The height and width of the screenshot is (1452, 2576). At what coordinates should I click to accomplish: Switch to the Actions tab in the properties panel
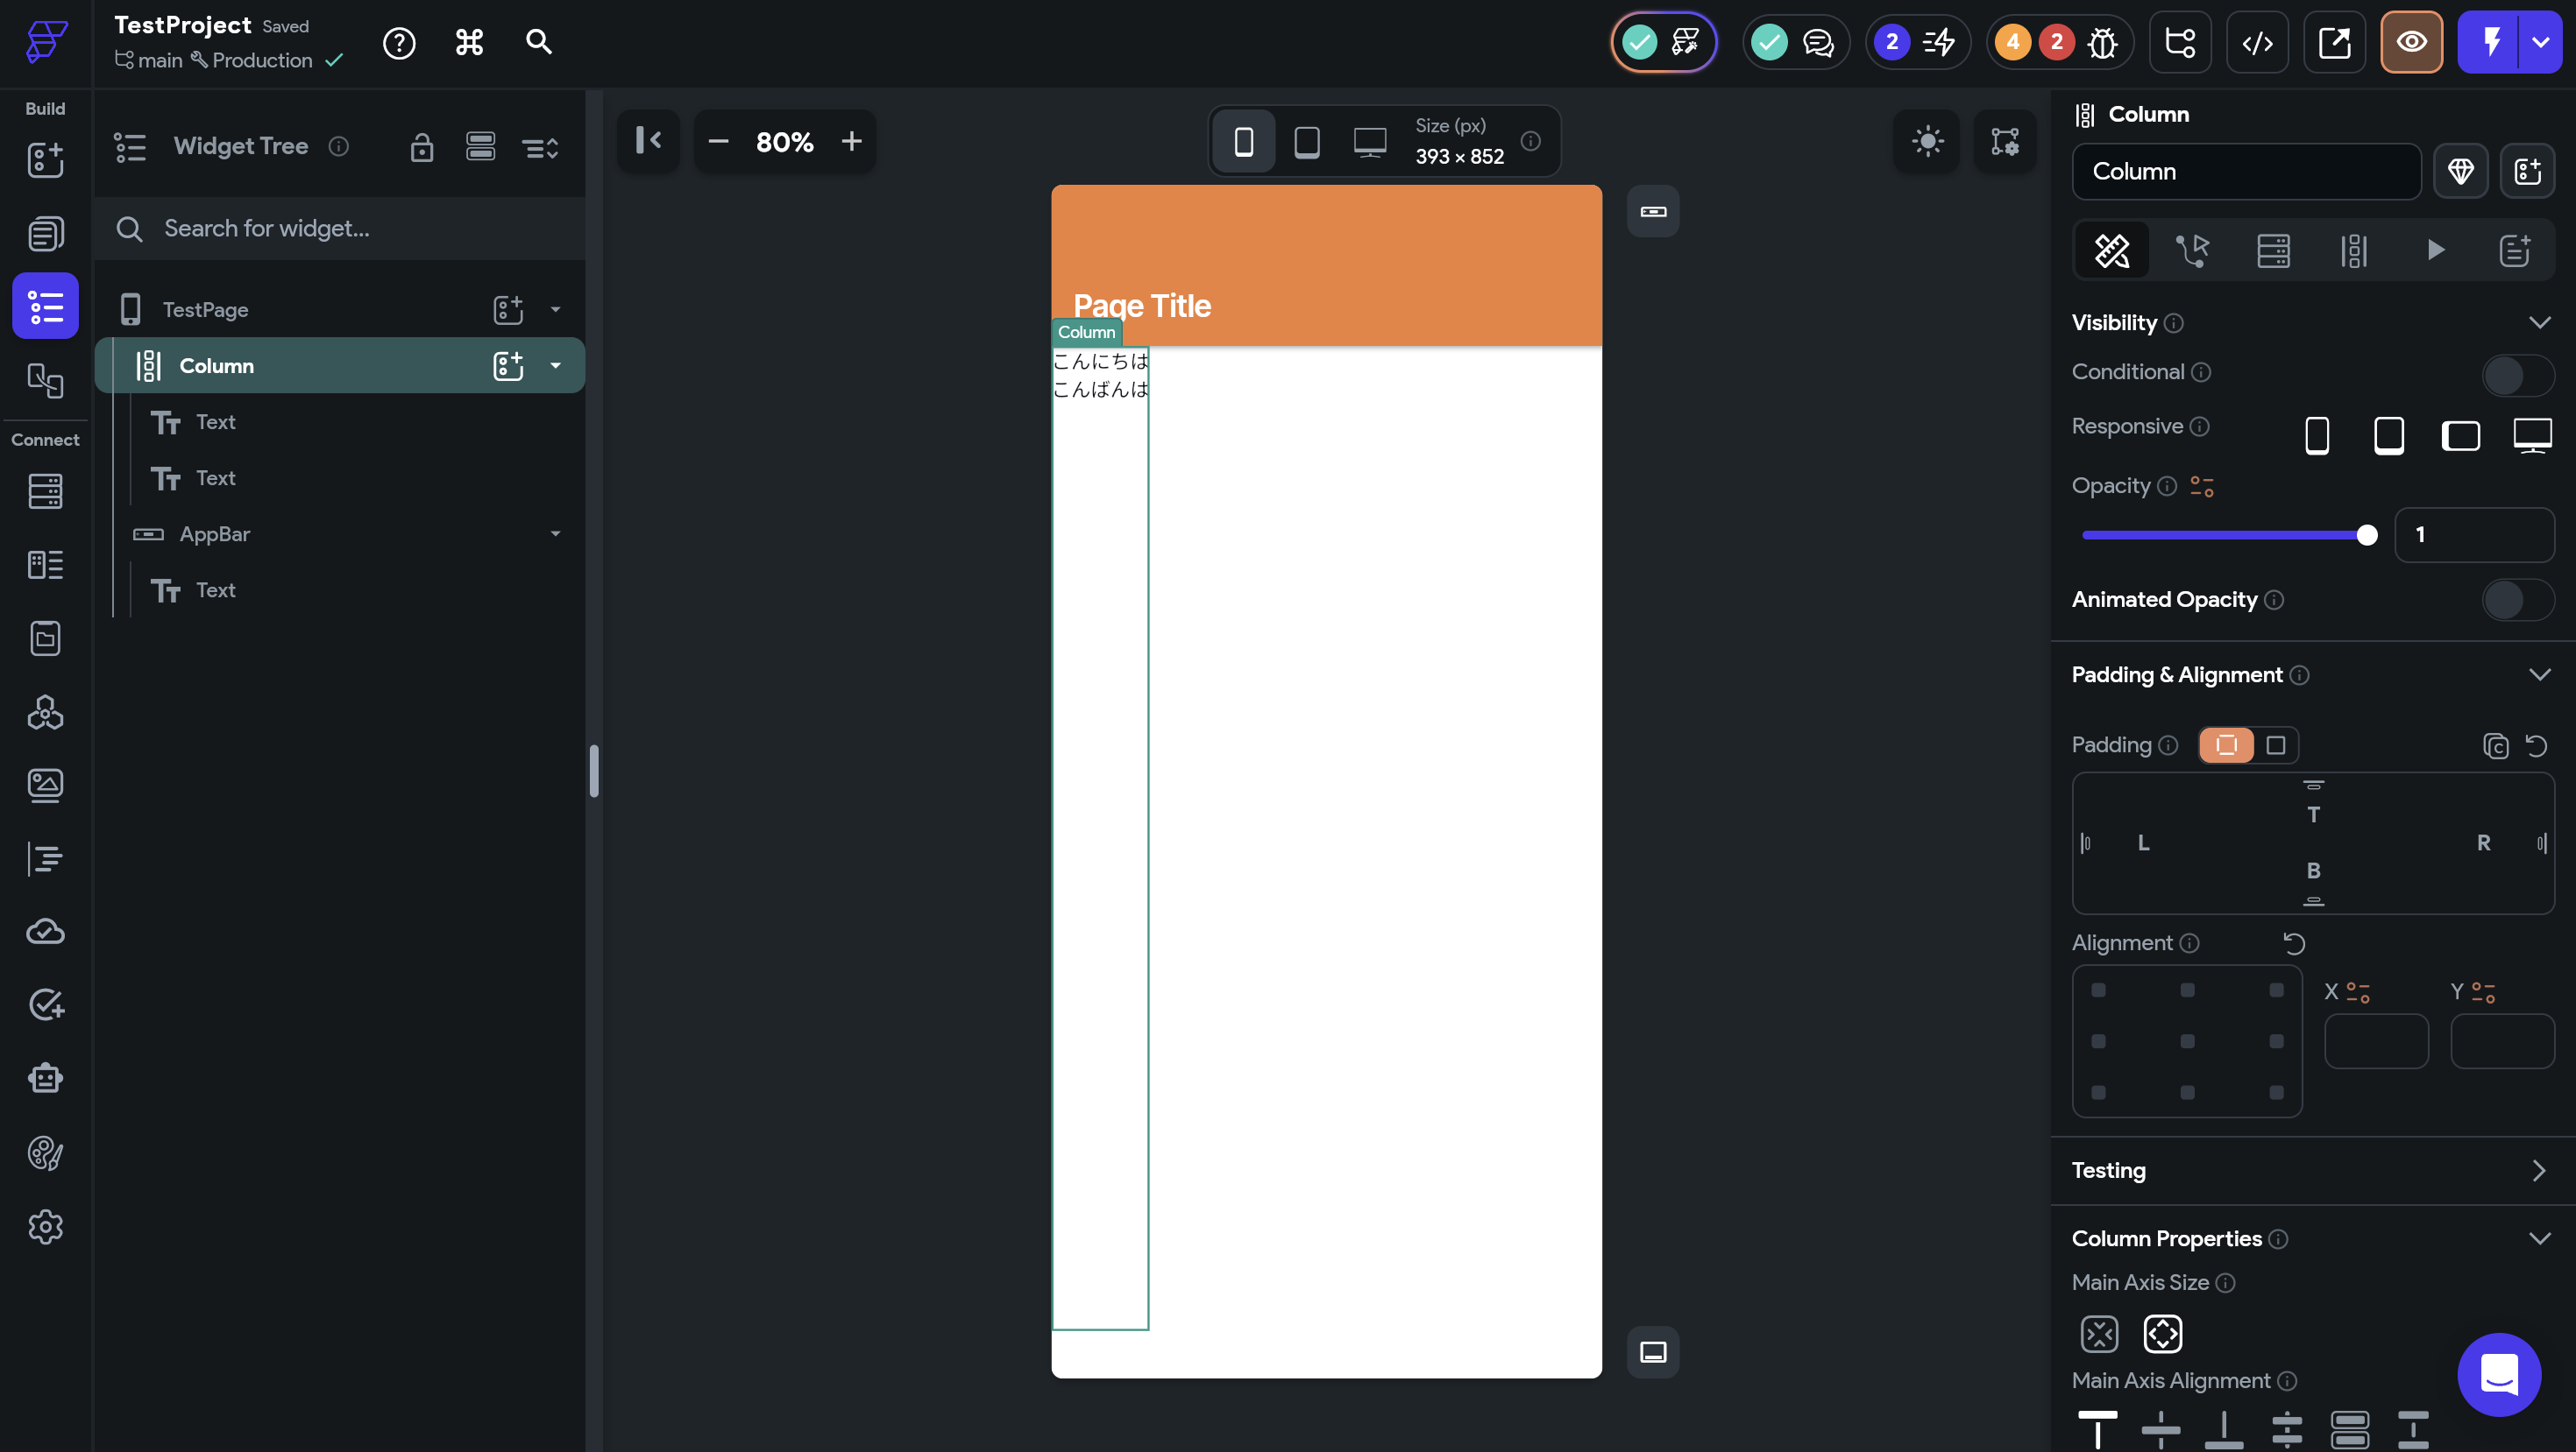2192,250
